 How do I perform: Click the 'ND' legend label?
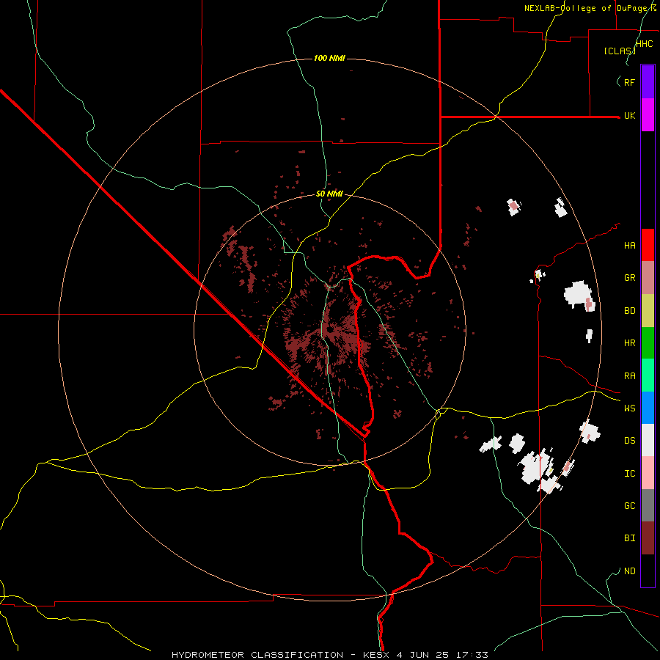click(x=629, y=571)
